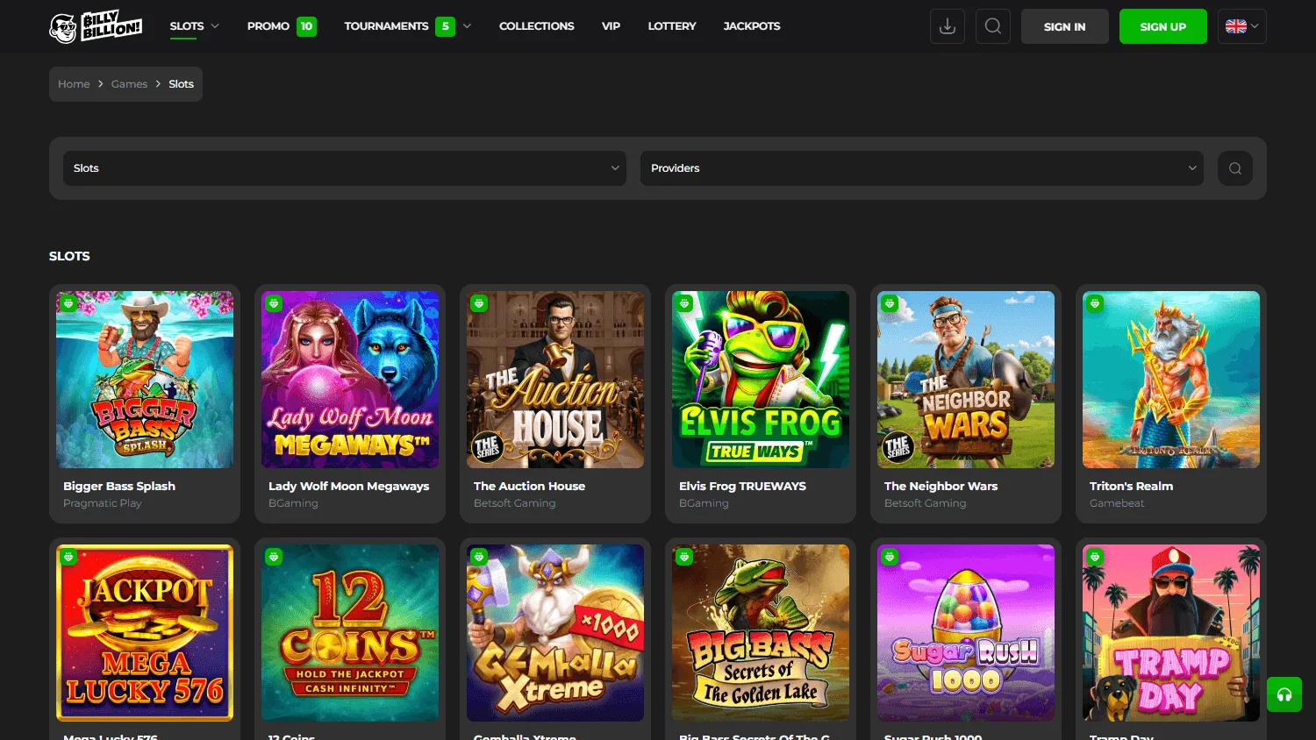Go to the VIP page
Image resolution: width=1316 pixels, height=740 pixels.
coord(612,26)
